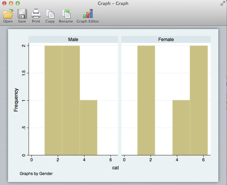Save the graph with the Save icon
Viewport: 227px width, 185px height.
pos(22,14)
